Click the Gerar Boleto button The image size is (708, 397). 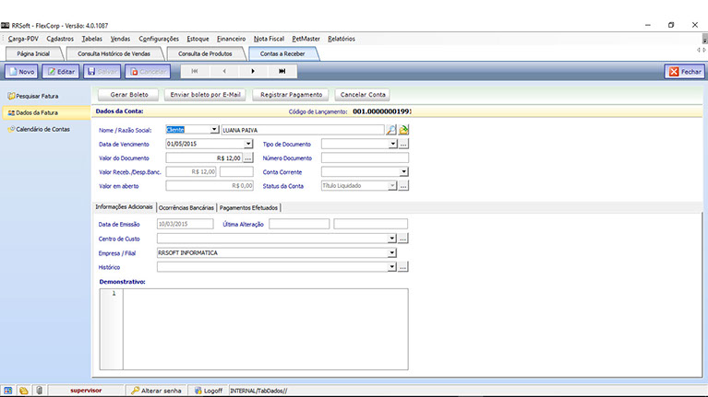(x=127, y=94)
